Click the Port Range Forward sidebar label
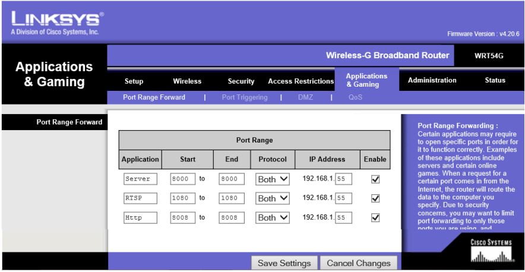 pyautogui.click(x=69, y=122)
